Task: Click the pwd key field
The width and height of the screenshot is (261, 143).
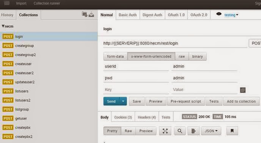Action: click(136, 78)
